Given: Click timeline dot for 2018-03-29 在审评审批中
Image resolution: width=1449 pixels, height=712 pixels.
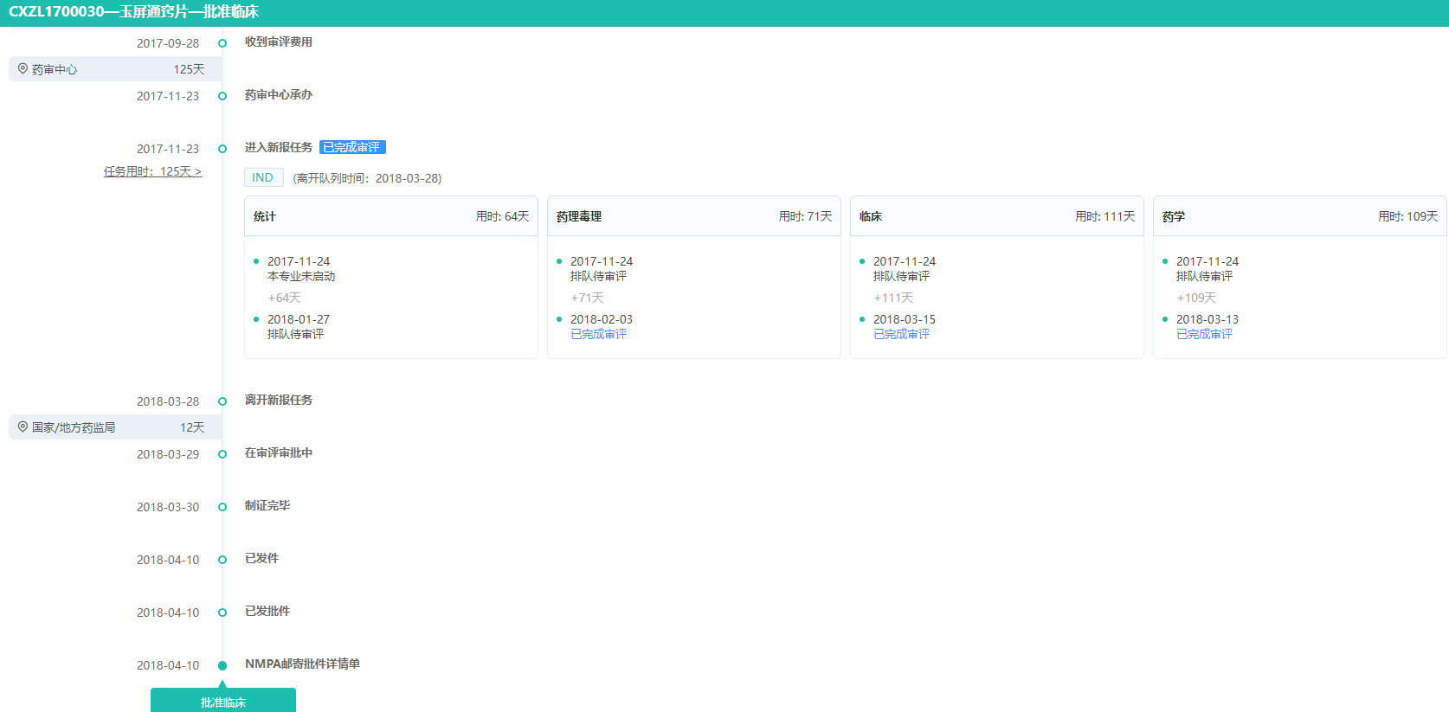Looking at the screenshot, I should pos(222,454).
